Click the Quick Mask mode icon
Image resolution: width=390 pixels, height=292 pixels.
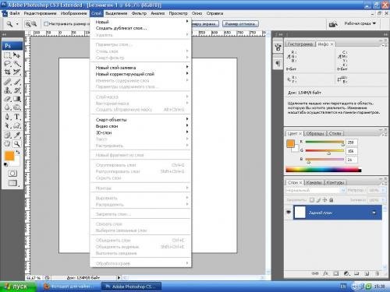tap(12, 174)
